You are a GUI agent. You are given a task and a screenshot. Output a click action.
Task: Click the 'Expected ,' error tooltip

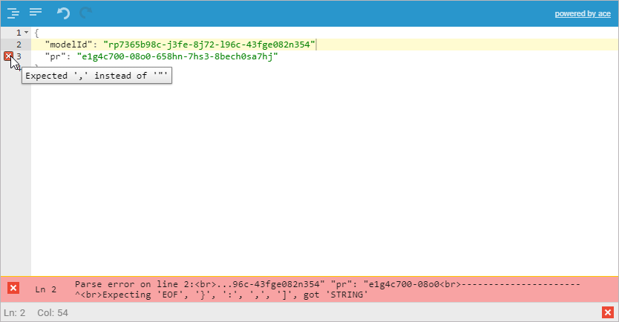pos(97,76)
